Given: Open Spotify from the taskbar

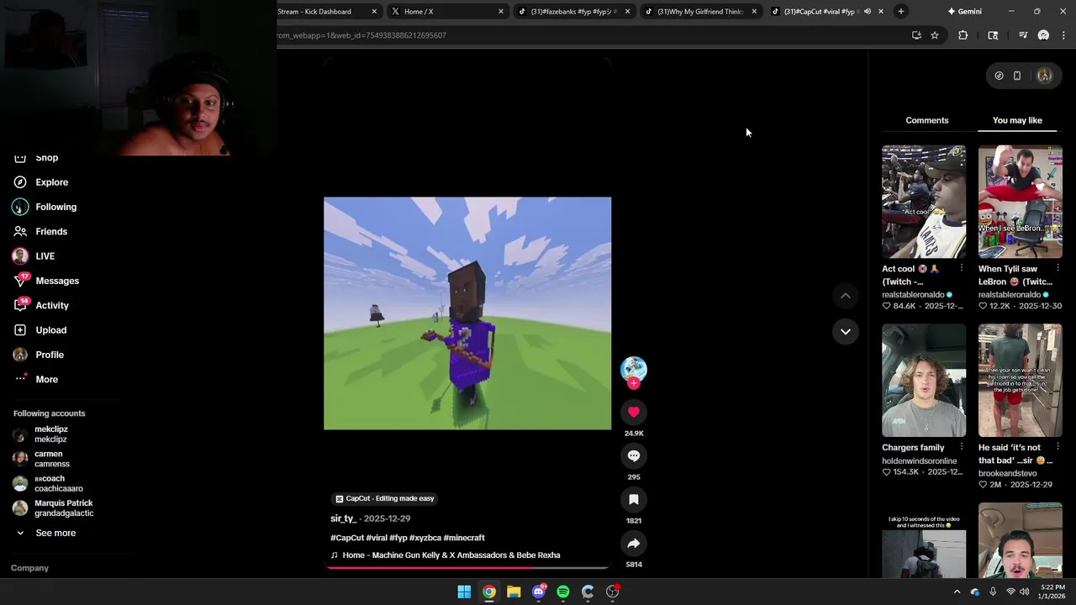Looking at the screenshot, I should [563, 592].
